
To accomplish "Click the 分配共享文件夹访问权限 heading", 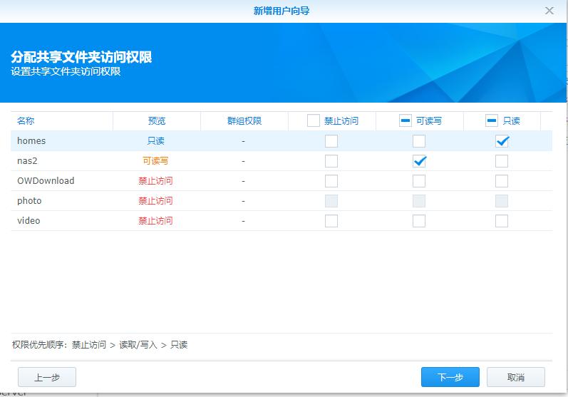I will point(81,57).
